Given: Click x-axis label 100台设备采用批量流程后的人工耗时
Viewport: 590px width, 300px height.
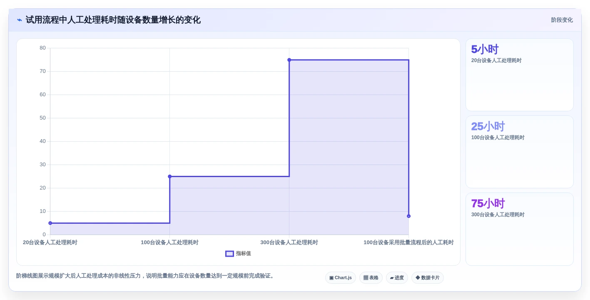Looking at the screenshot, I should [408, 242].
